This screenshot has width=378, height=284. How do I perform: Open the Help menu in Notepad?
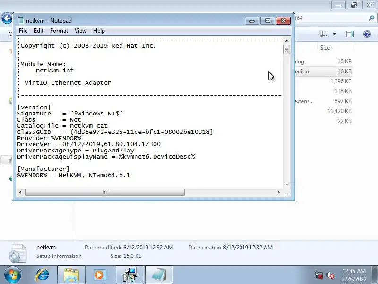(99, 31)
